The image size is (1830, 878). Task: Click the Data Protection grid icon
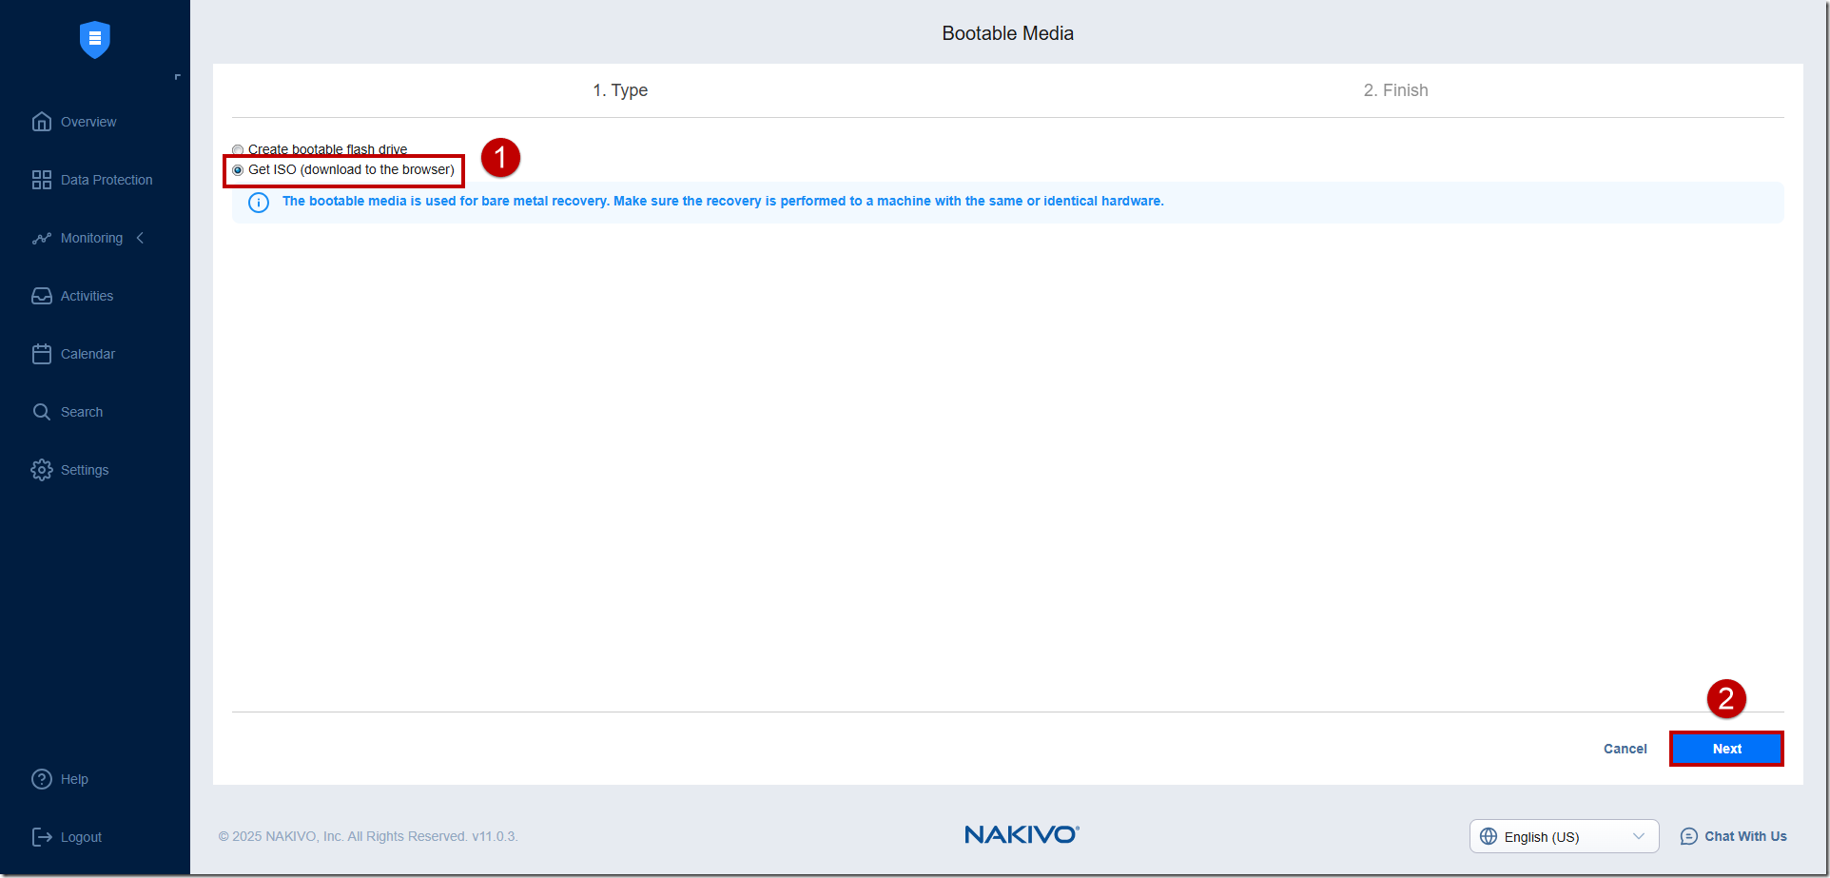pos(42,180)
